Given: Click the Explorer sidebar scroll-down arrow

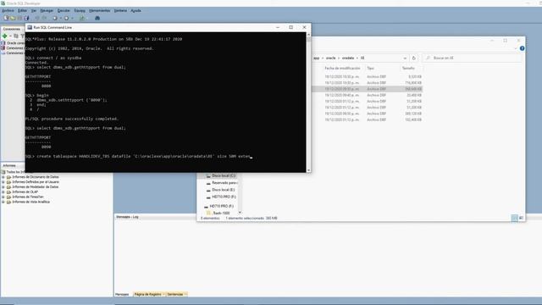Looking at the screenshot, I should [240, 213].
